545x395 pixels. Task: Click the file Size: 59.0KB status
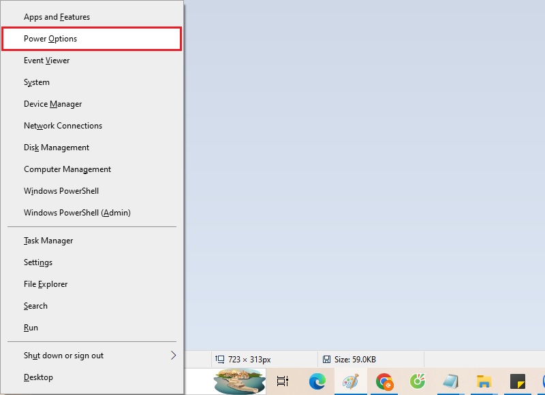pos(355,360)
